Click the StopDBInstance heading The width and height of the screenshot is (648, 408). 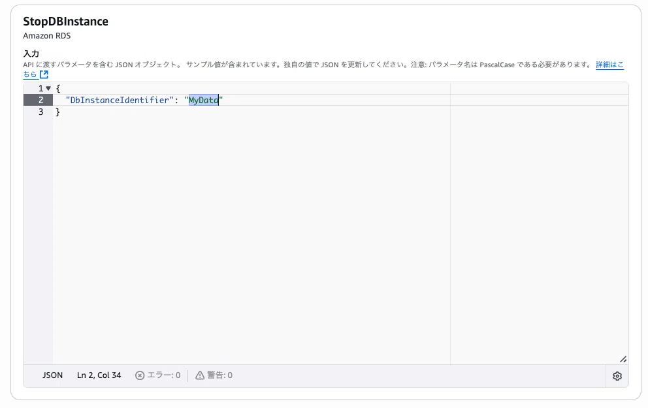66,22
